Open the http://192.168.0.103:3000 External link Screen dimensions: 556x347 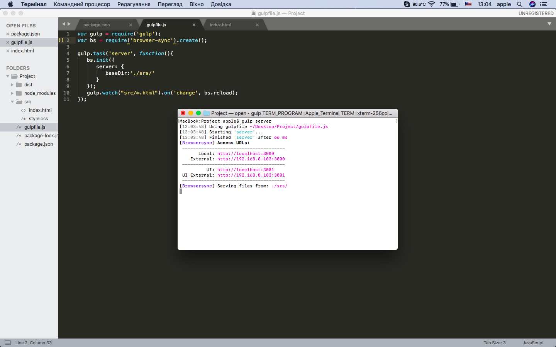(x=251, y=159)
